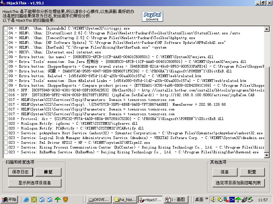Open the 配置 (Config) button
Viewport: 273px width, 204px height.
coord(252,172)
